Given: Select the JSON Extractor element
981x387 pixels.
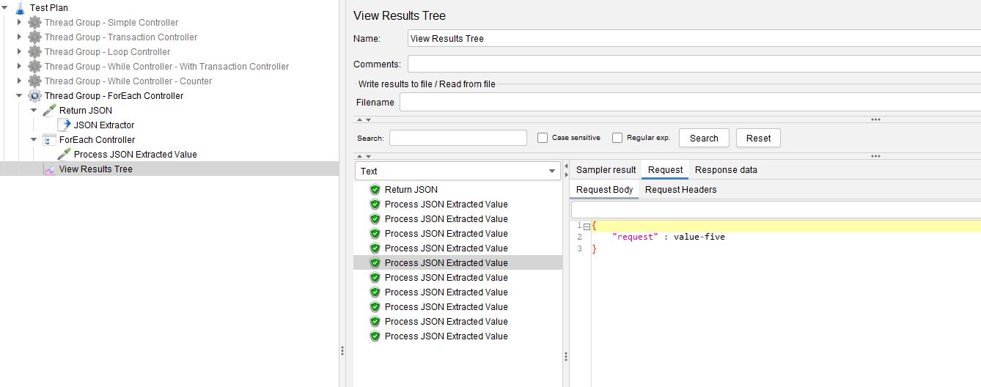Looking at the screenshot, I should 104,125.
